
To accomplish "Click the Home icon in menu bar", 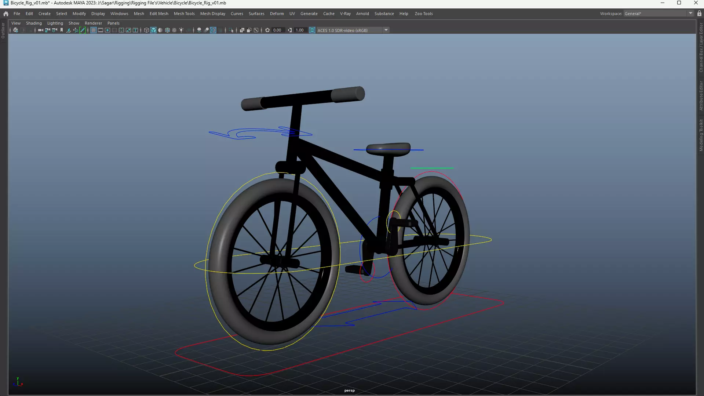I will click(x=6, y=14).
